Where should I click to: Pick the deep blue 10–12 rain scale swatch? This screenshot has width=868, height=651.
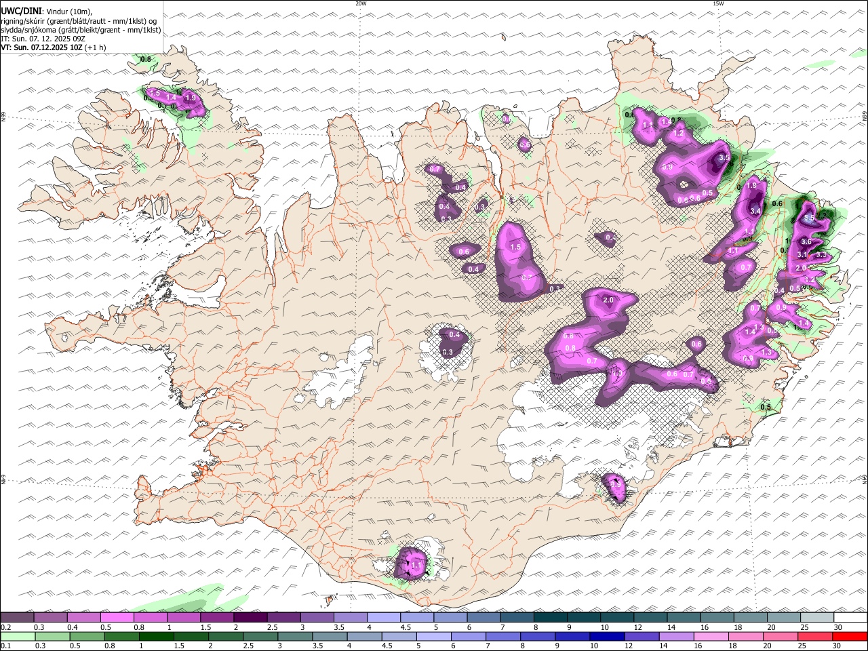(x=607, y=637)
